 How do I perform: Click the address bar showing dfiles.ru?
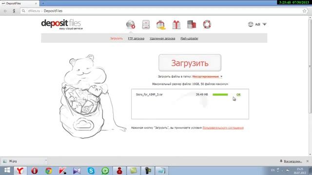[x=164, y=11]
